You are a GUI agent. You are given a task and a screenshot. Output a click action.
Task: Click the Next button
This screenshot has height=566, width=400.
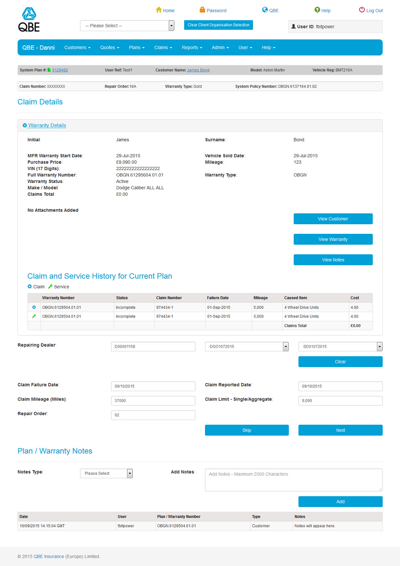coord(340,430)
